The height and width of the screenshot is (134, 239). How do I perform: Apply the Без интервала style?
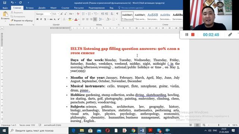coord(140,16)
